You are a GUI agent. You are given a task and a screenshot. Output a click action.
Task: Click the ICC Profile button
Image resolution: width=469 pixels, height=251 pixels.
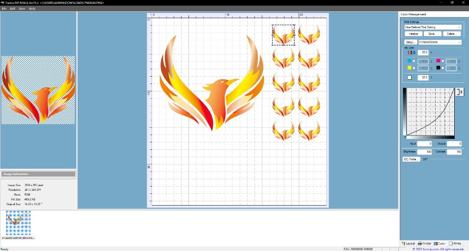pos(411,159)
